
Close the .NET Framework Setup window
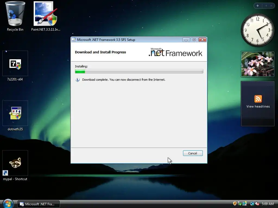point(202,40)
